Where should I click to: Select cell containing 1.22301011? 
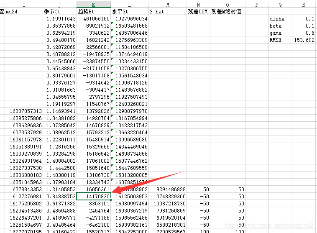point(60,139)
